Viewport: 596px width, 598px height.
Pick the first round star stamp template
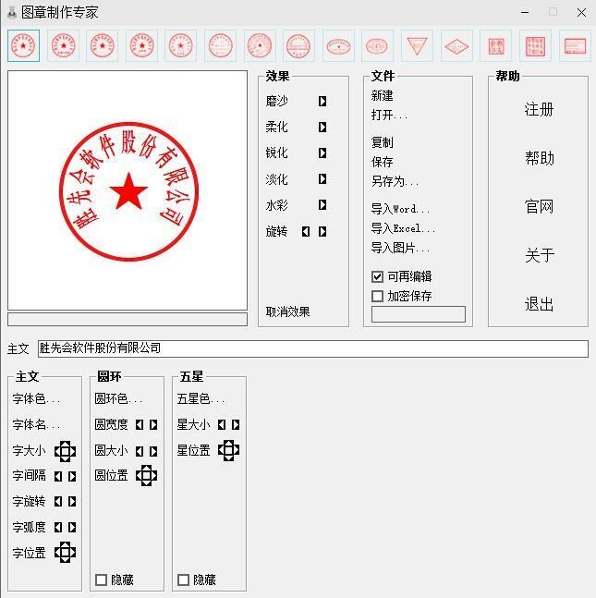click(x=23, y=46)
